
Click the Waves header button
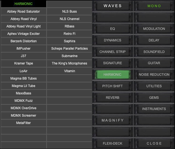point(112,6)
